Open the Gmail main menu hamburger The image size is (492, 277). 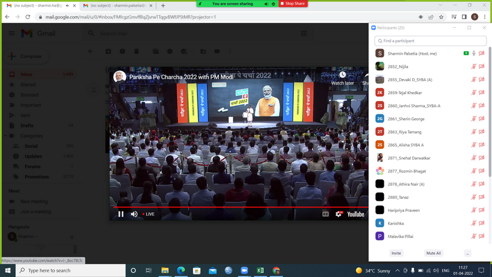12,33
